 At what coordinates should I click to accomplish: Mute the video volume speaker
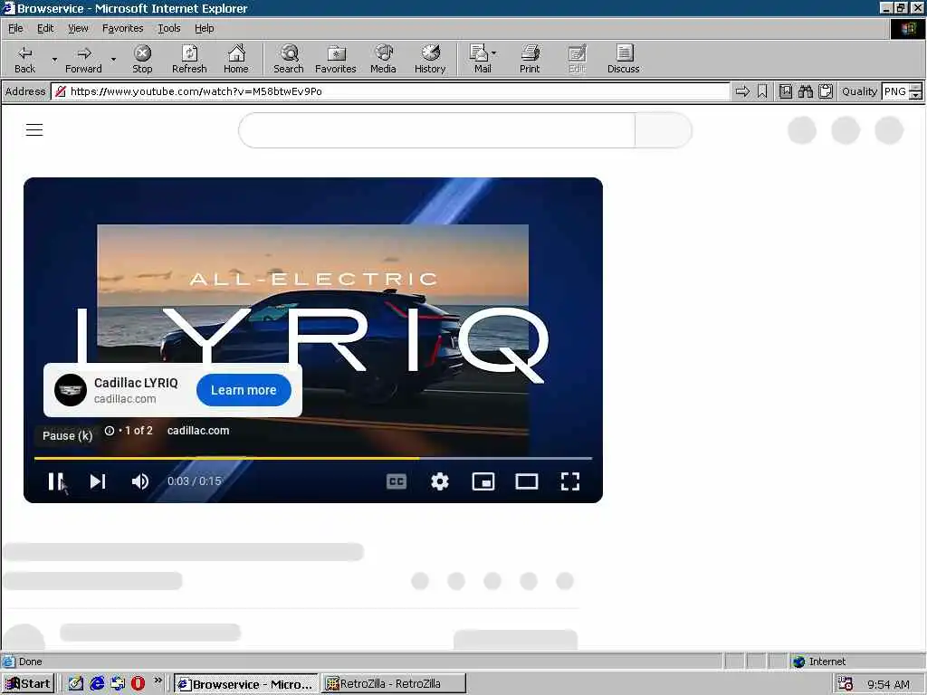[x=140, y=481]
